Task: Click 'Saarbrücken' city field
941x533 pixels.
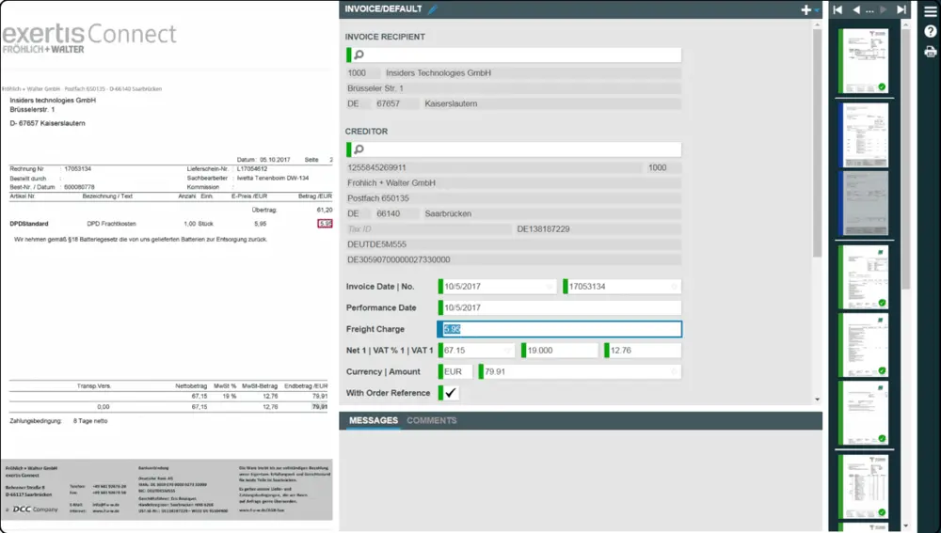Action: (x=551, y=213)
